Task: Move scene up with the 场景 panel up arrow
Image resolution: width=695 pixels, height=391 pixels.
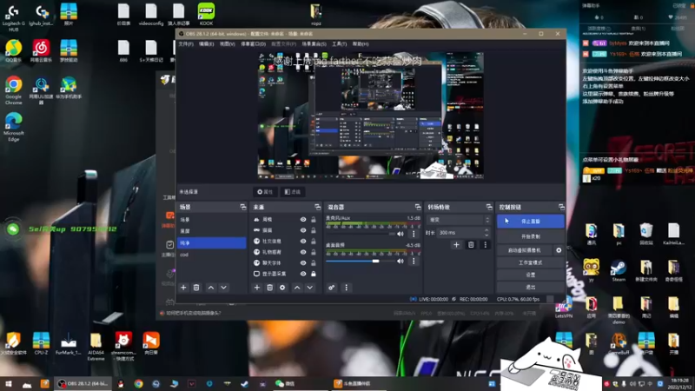Action: pyautogui.click(x=211, y=288)
